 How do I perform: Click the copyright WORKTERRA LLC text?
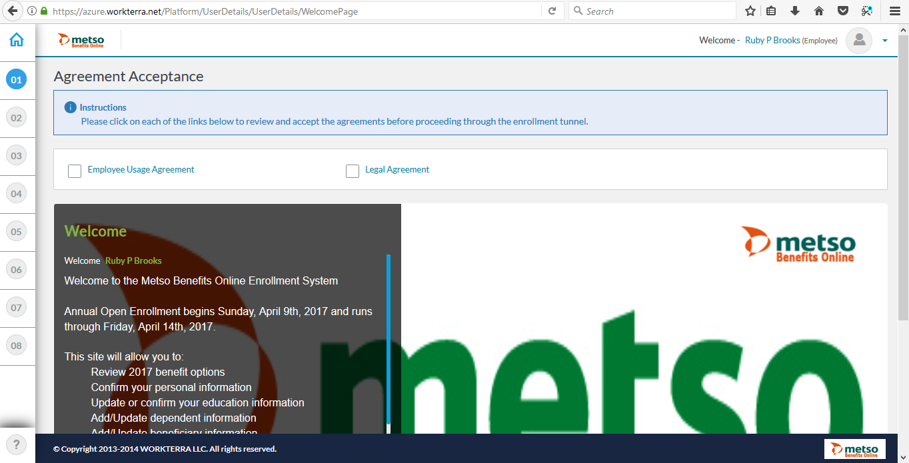[165, 449]
